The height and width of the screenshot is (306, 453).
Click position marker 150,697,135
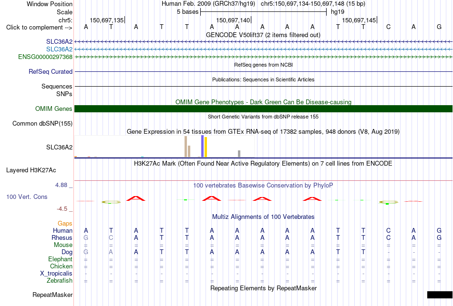[x=107, y=20]
